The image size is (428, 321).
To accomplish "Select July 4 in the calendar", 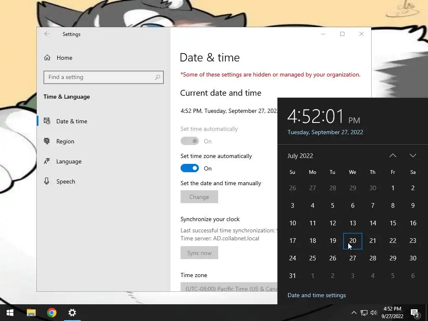I will coord(313,206).
